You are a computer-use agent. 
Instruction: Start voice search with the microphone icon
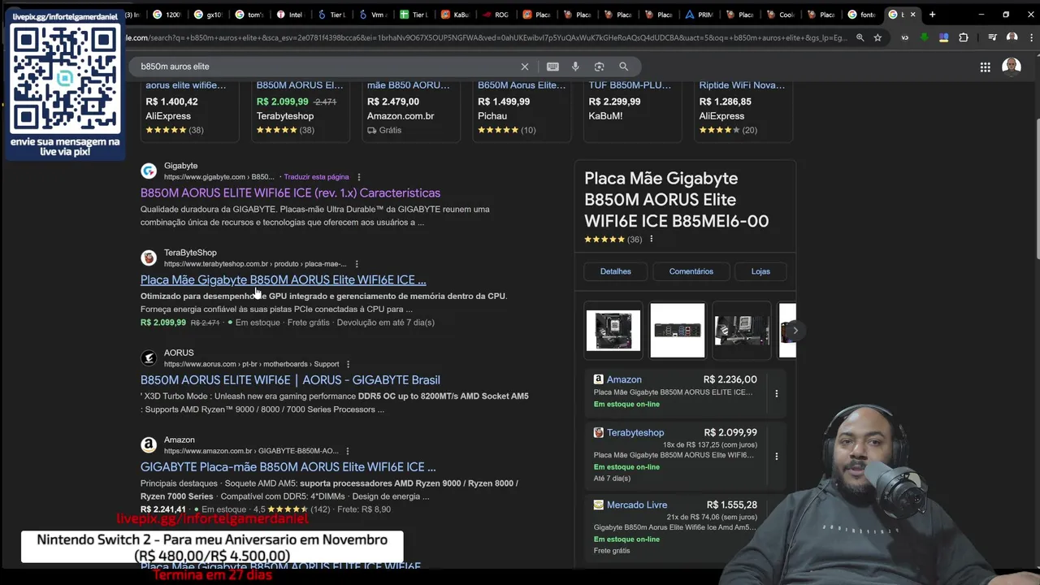click(x=575, y=67)
